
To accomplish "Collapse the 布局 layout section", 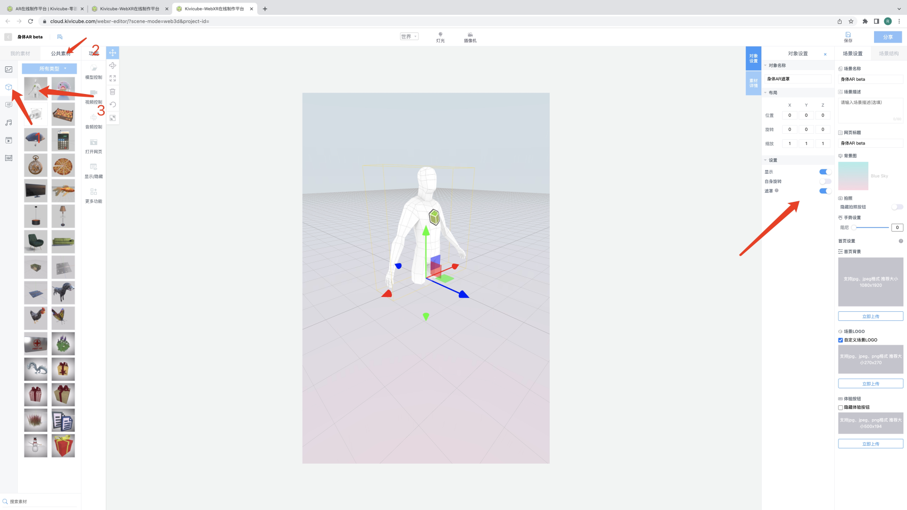I will (766, 92).
